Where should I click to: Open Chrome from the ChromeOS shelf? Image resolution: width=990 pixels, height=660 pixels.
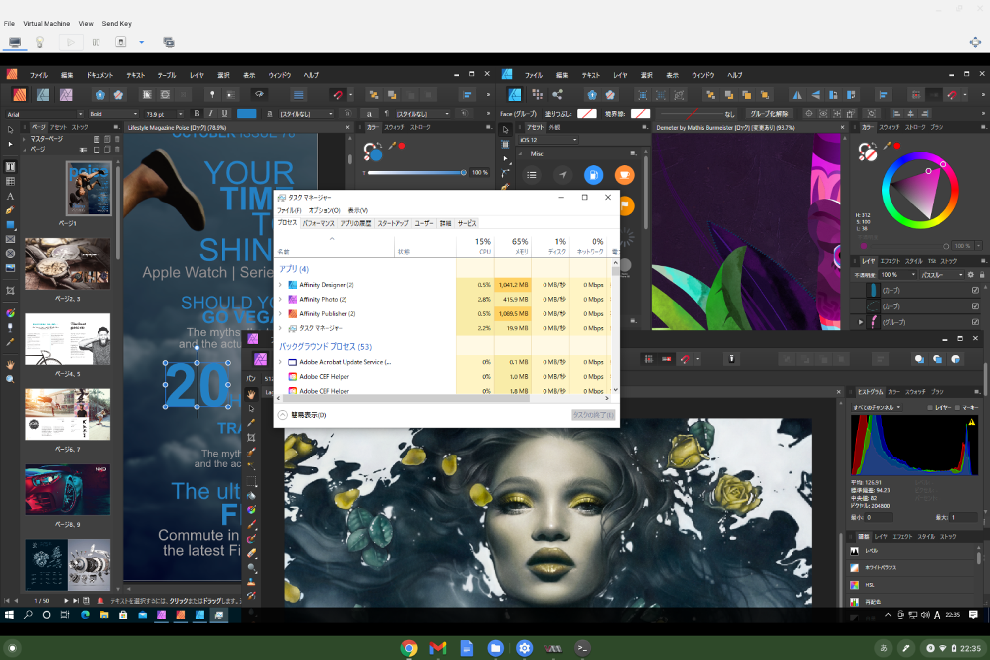(x=409, y=648)
